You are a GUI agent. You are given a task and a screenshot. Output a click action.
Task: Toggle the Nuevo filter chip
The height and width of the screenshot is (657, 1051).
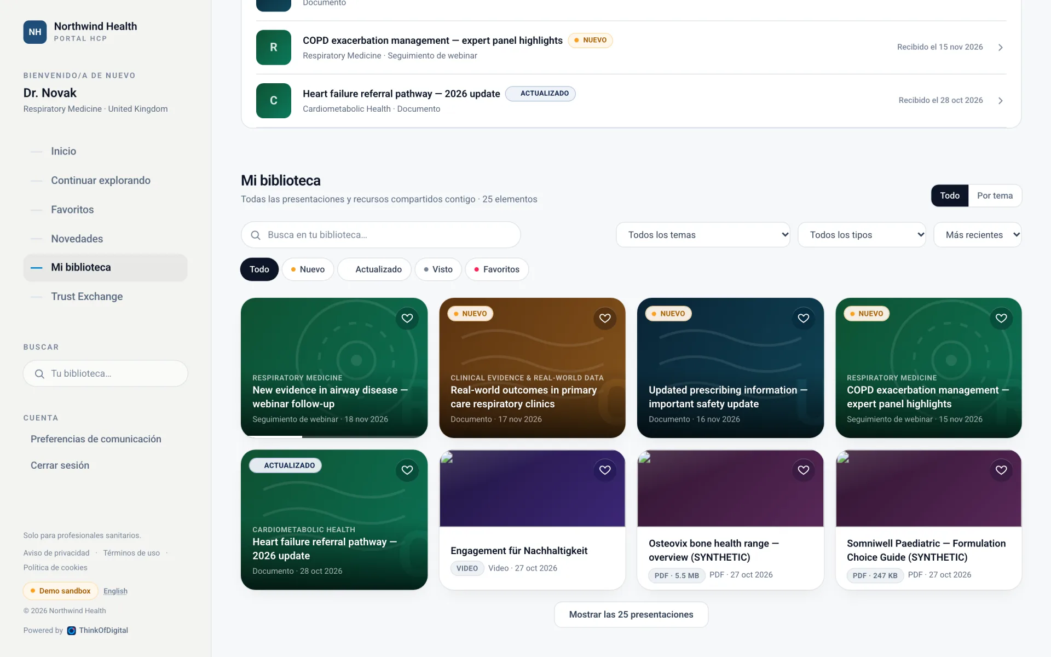(308, 269)
